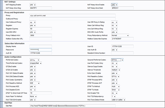Click the Proxy Fallback Intvl field
This screenshot has width=165, height=108.
(40, 35)
